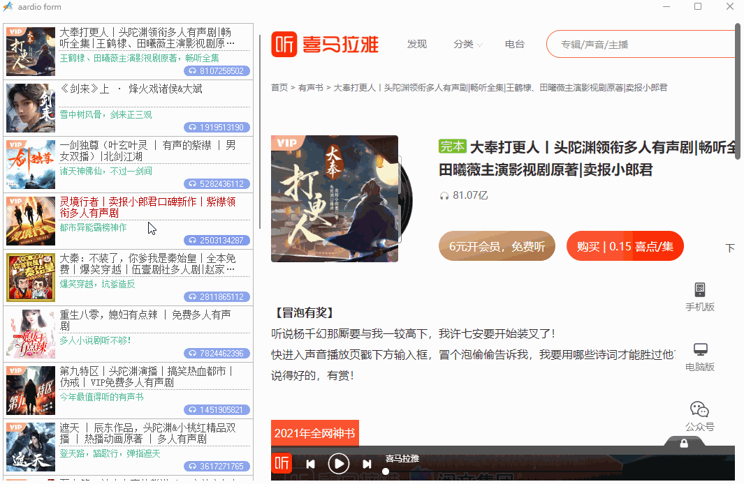Screen dimensions: 744x484
Task: Click the 媳妇有点辣 cover thumbnail
Action: coord(31,334)
